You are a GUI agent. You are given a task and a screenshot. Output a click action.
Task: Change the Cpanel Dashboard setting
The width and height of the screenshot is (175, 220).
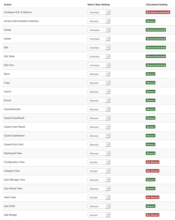click(99, 136)
